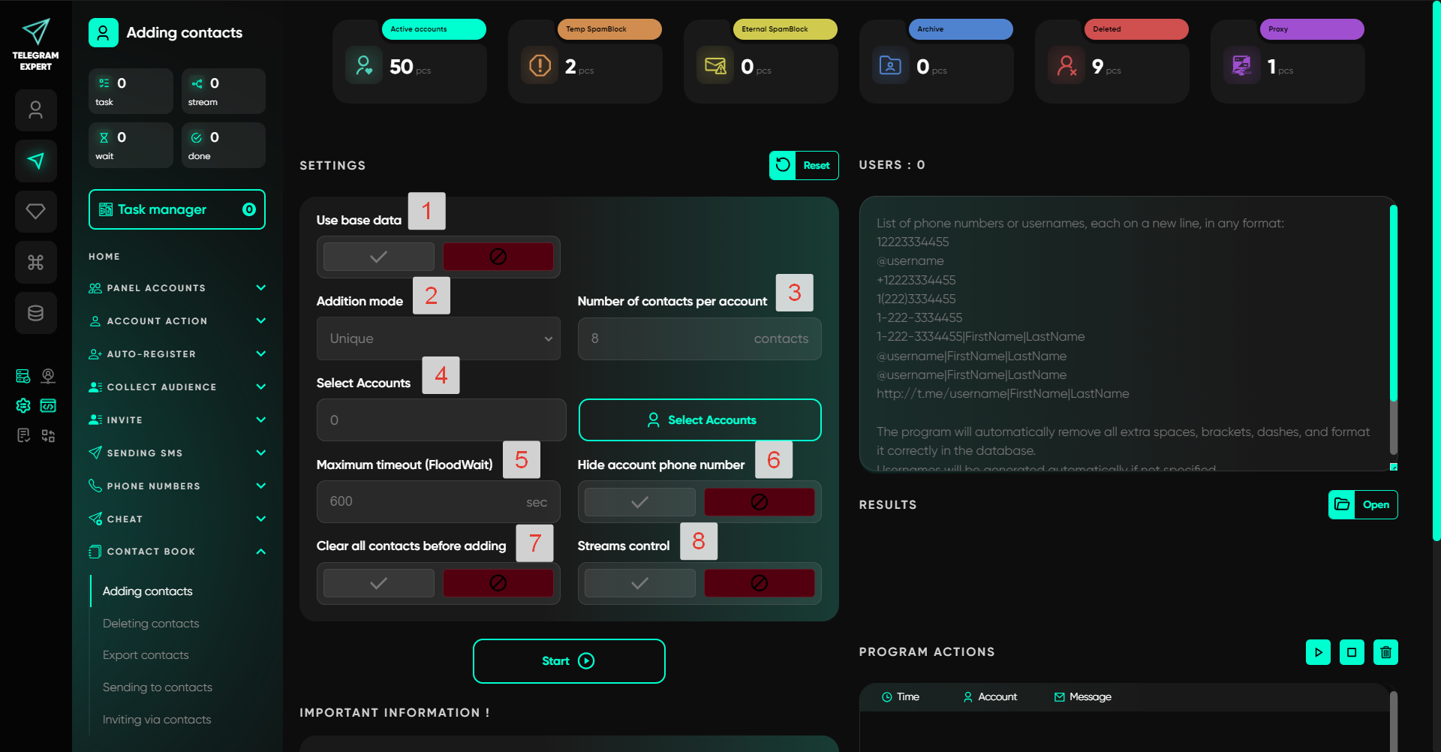Click the Select Accounts button

699,420
